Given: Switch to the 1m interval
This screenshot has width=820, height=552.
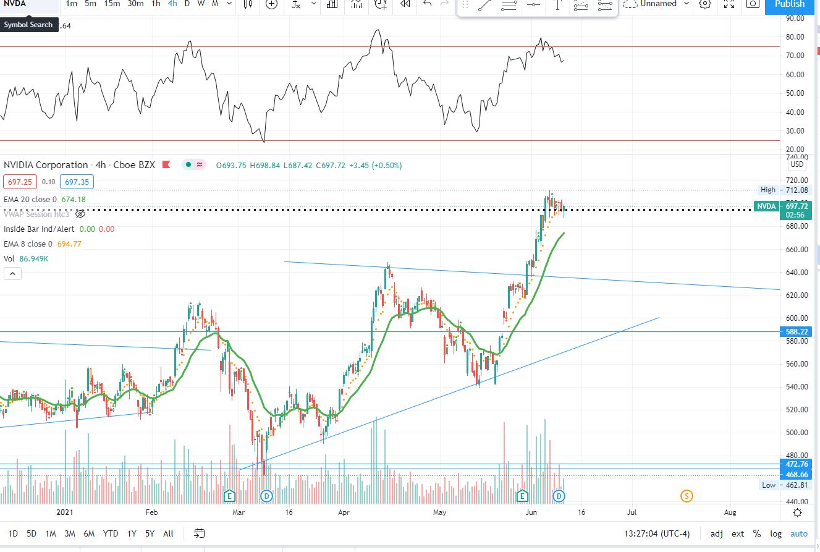Looking at the screenshot, I should [72, 4].
